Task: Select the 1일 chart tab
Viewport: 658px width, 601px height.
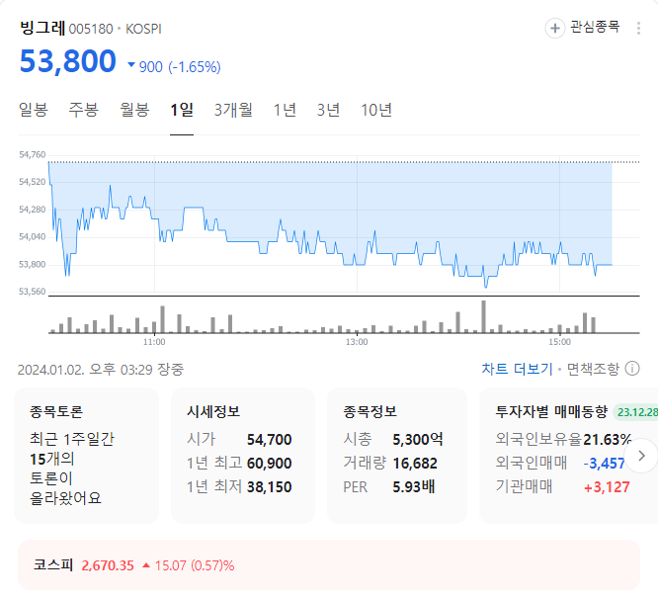Action: 182,110
